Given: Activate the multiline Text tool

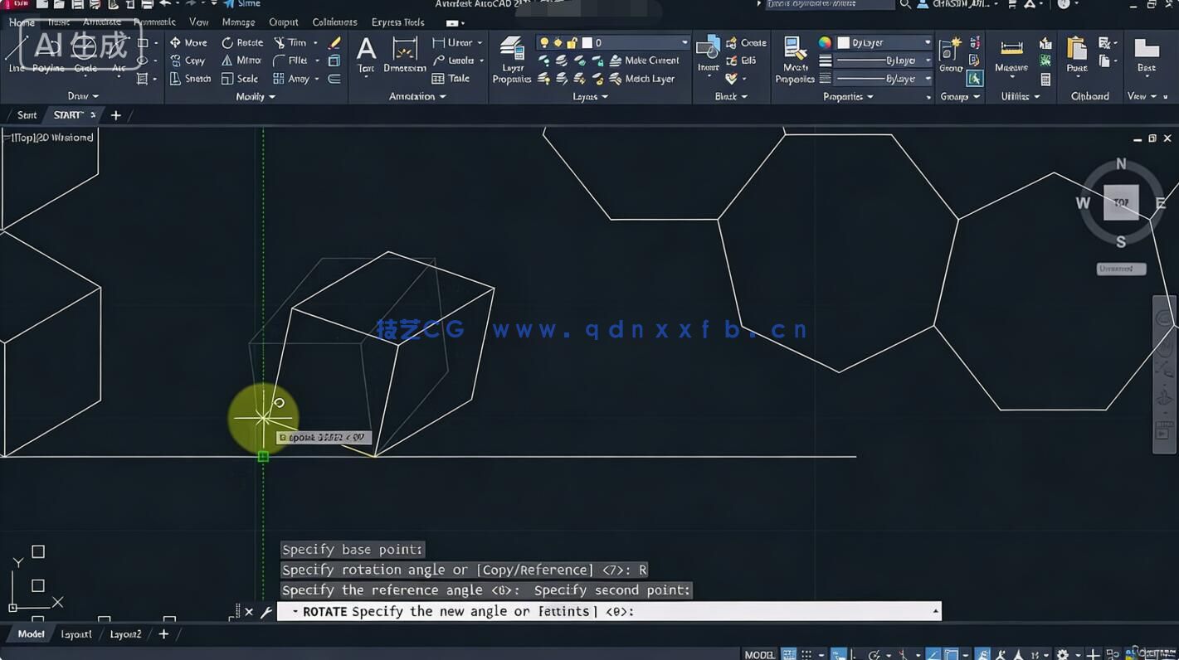Looking at the screenshot, I should (366, 51).
